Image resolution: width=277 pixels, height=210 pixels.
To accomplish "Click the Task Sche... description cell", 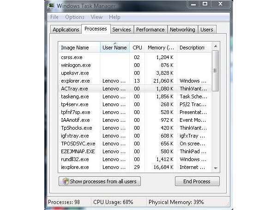I will click(x=193, y=96).
